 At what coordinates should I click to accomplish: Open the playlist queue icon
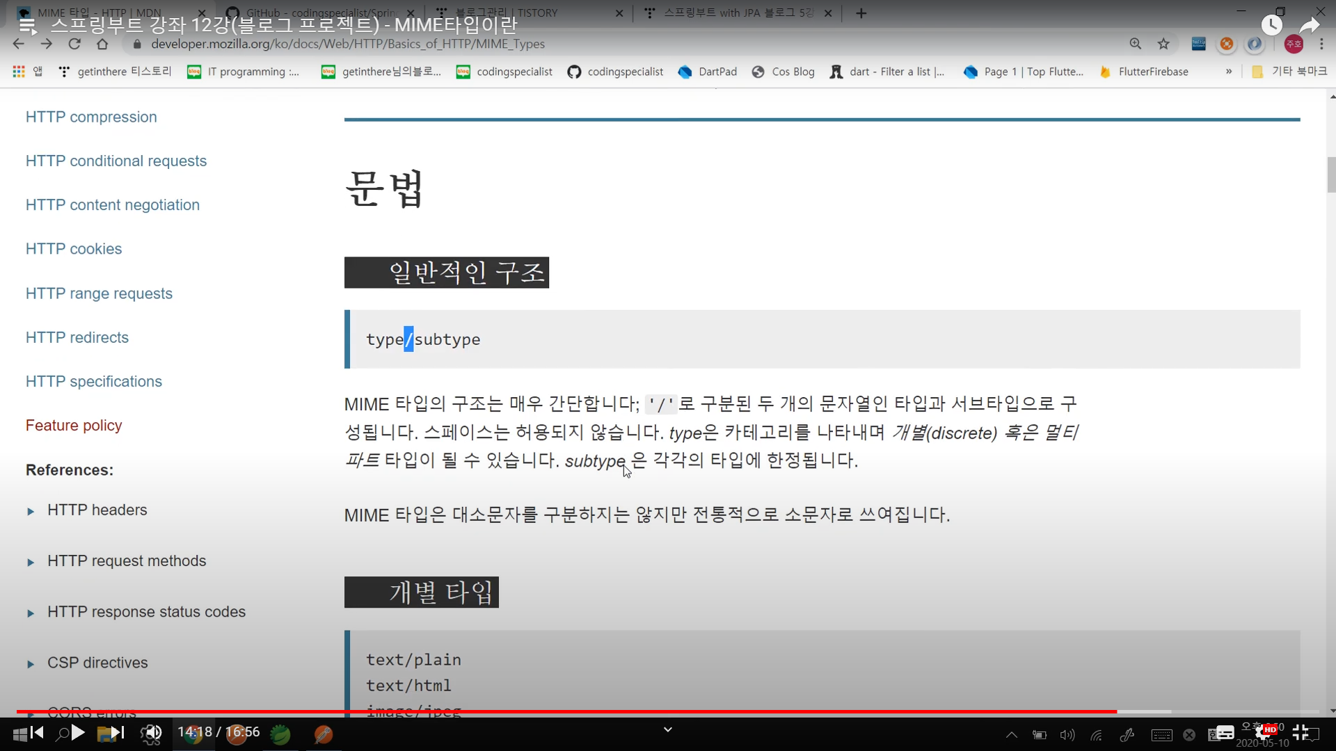click(x=28, y=26)
